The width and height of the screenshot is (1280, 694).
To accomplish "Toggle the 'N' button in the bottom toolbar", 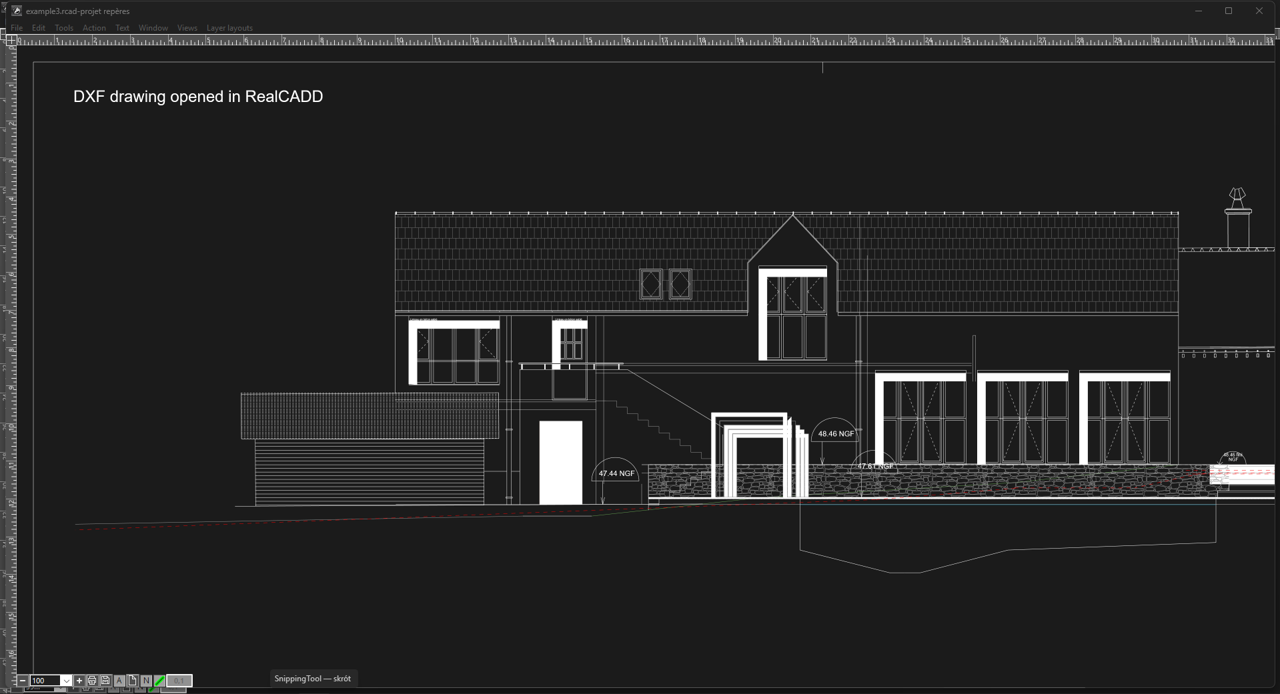I will pos(146,681).
